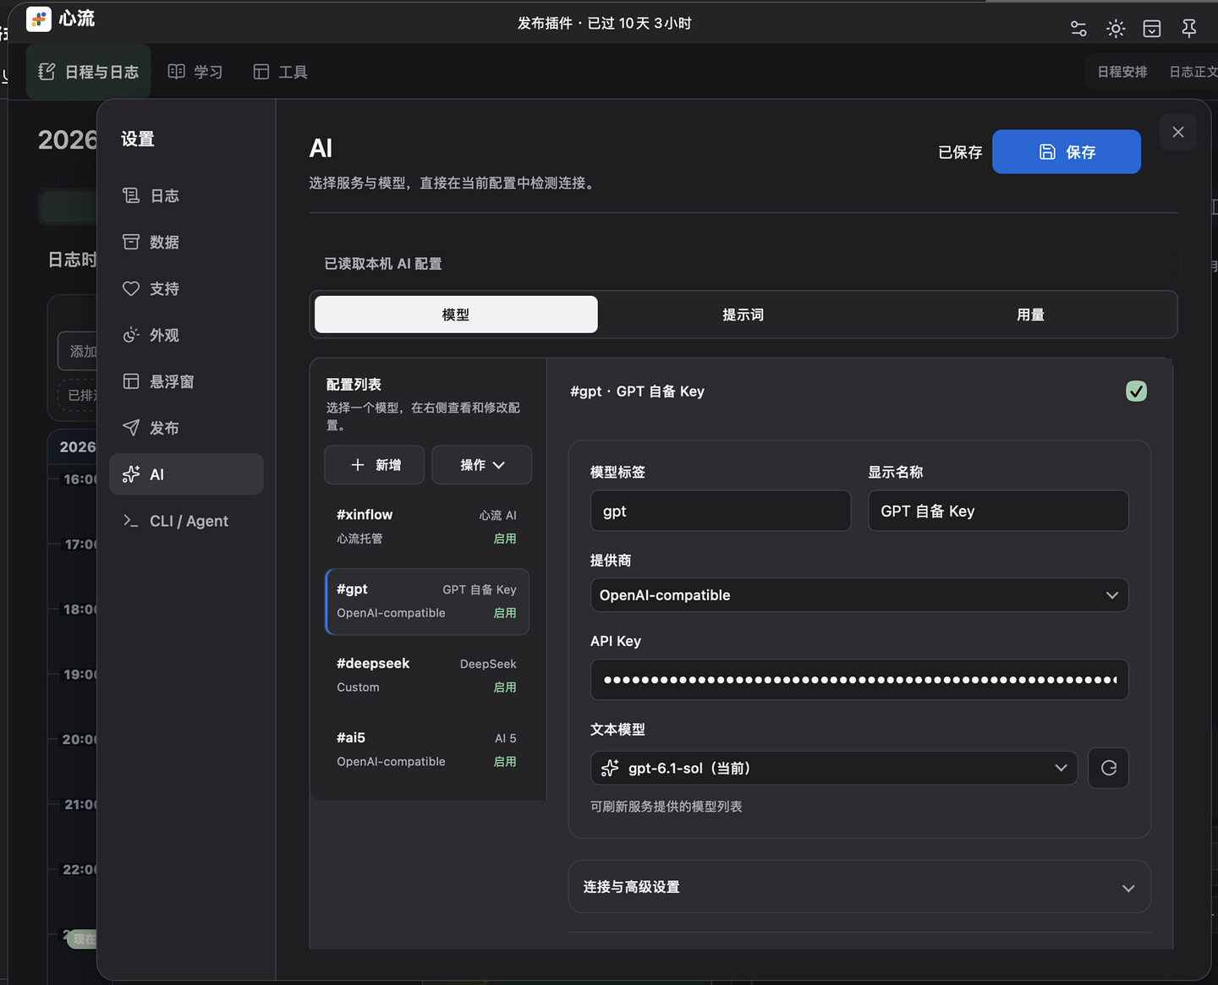
Task: Open the 数据 settings section
Action: 186,242
